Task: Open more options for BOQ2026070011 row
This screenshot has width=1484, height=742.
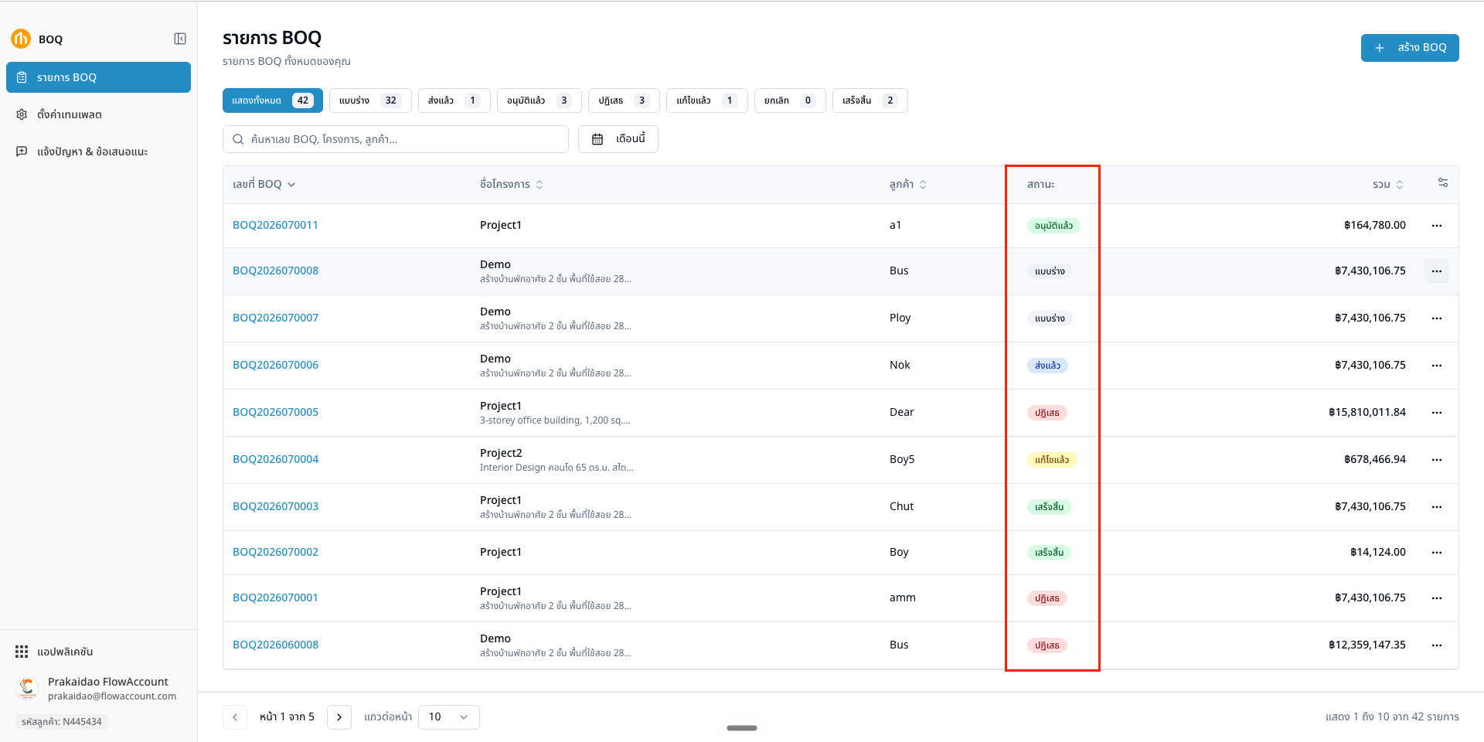Action: point(1436,226)
